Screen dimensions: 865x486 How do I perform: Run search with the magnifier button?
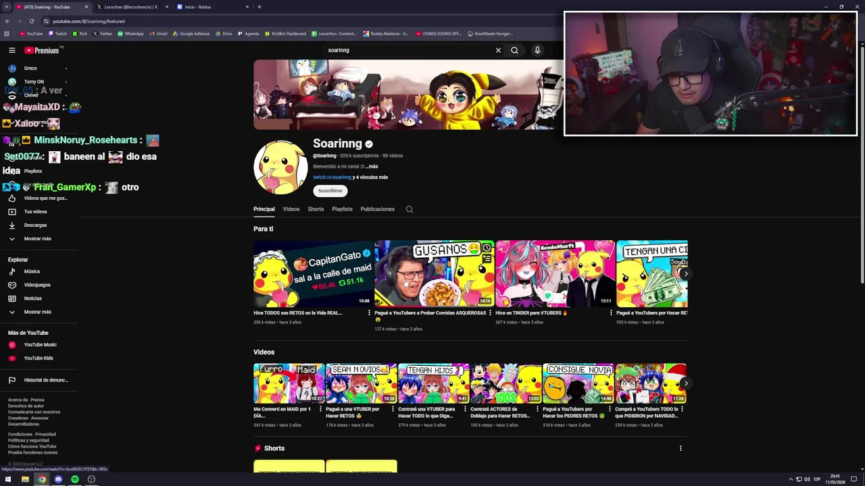pos(514,50)
